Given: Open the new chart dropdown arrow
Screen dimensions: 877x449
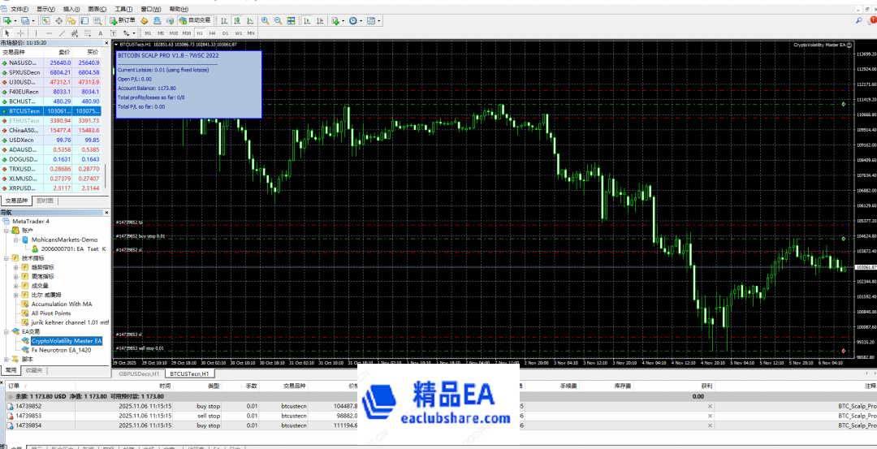Looking at the screenshot, I should (x=14, y=19).
